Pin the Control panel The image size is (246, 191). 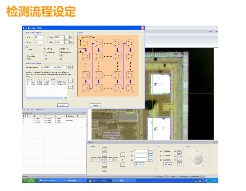214,142
